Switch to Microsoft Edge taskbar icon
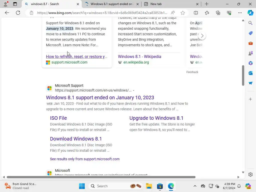256x192 pixels. [171, 186]
